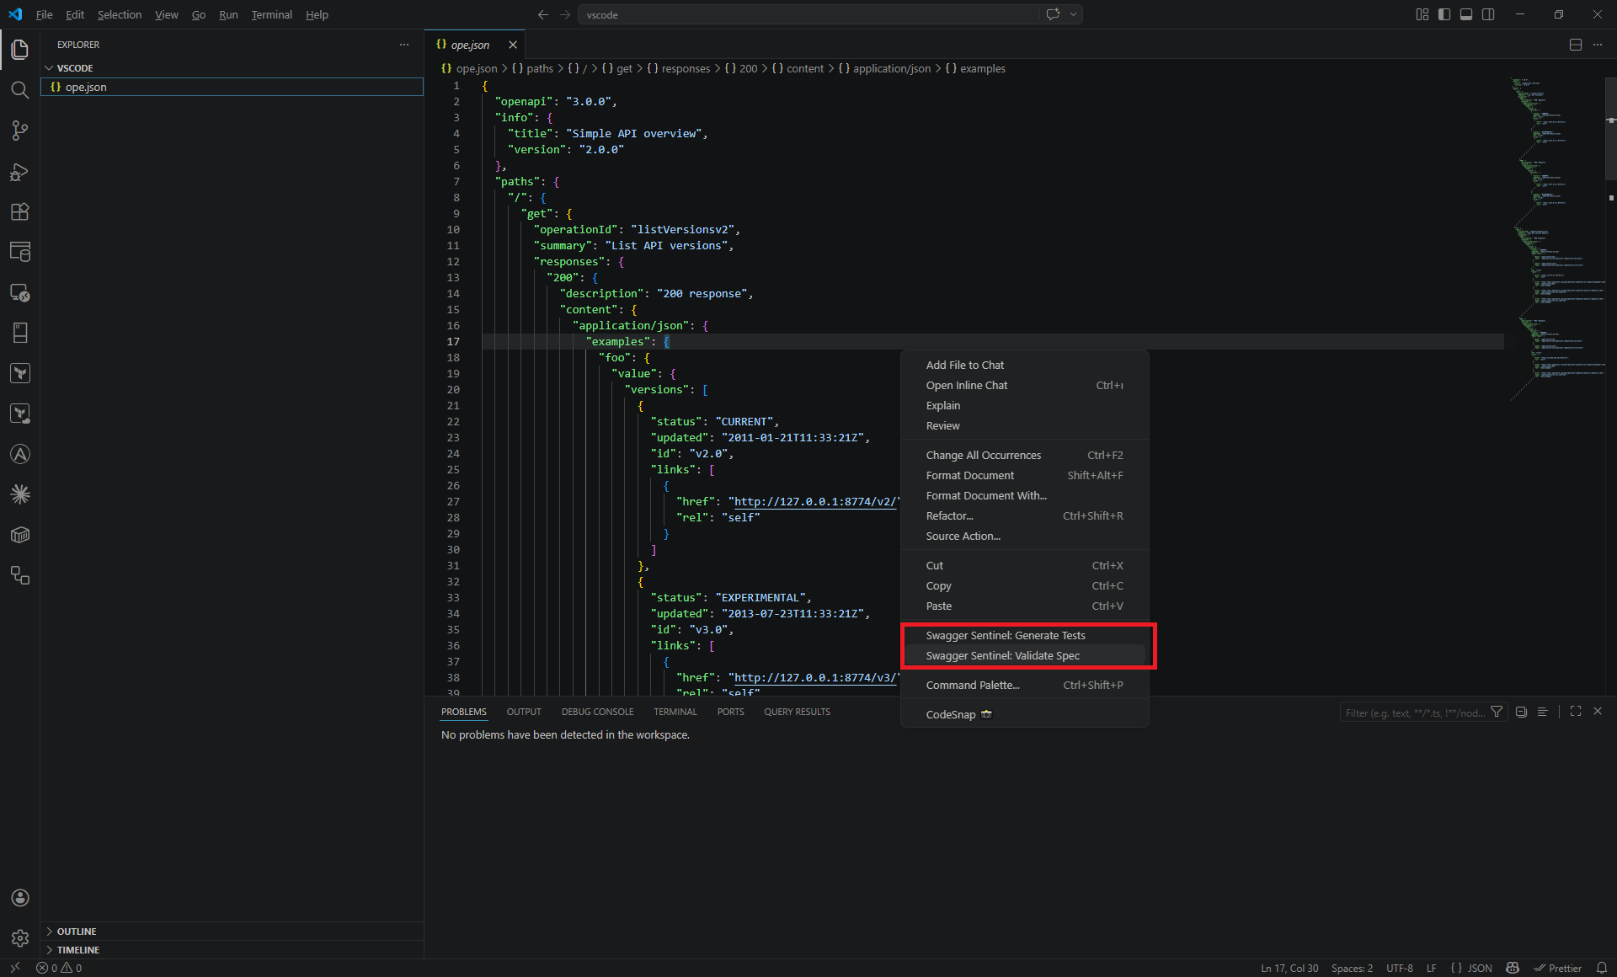Viewport: 1617px width, 977px height.
Task: Toggle secondary sidebar visibility
Action: coord(1488,14)
